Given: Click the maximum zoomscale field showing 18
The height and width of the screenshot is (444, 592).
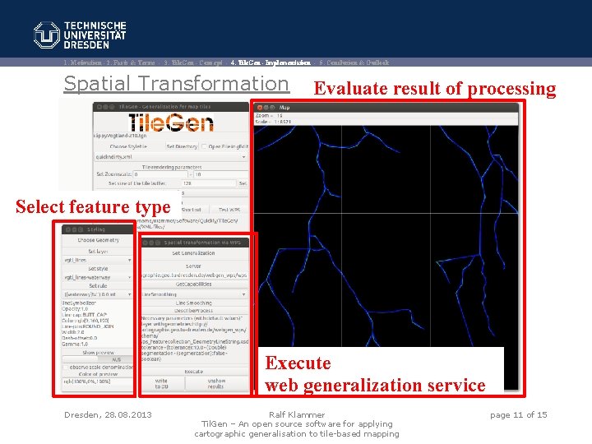Looking at the screenshot, I should point(221,174).
